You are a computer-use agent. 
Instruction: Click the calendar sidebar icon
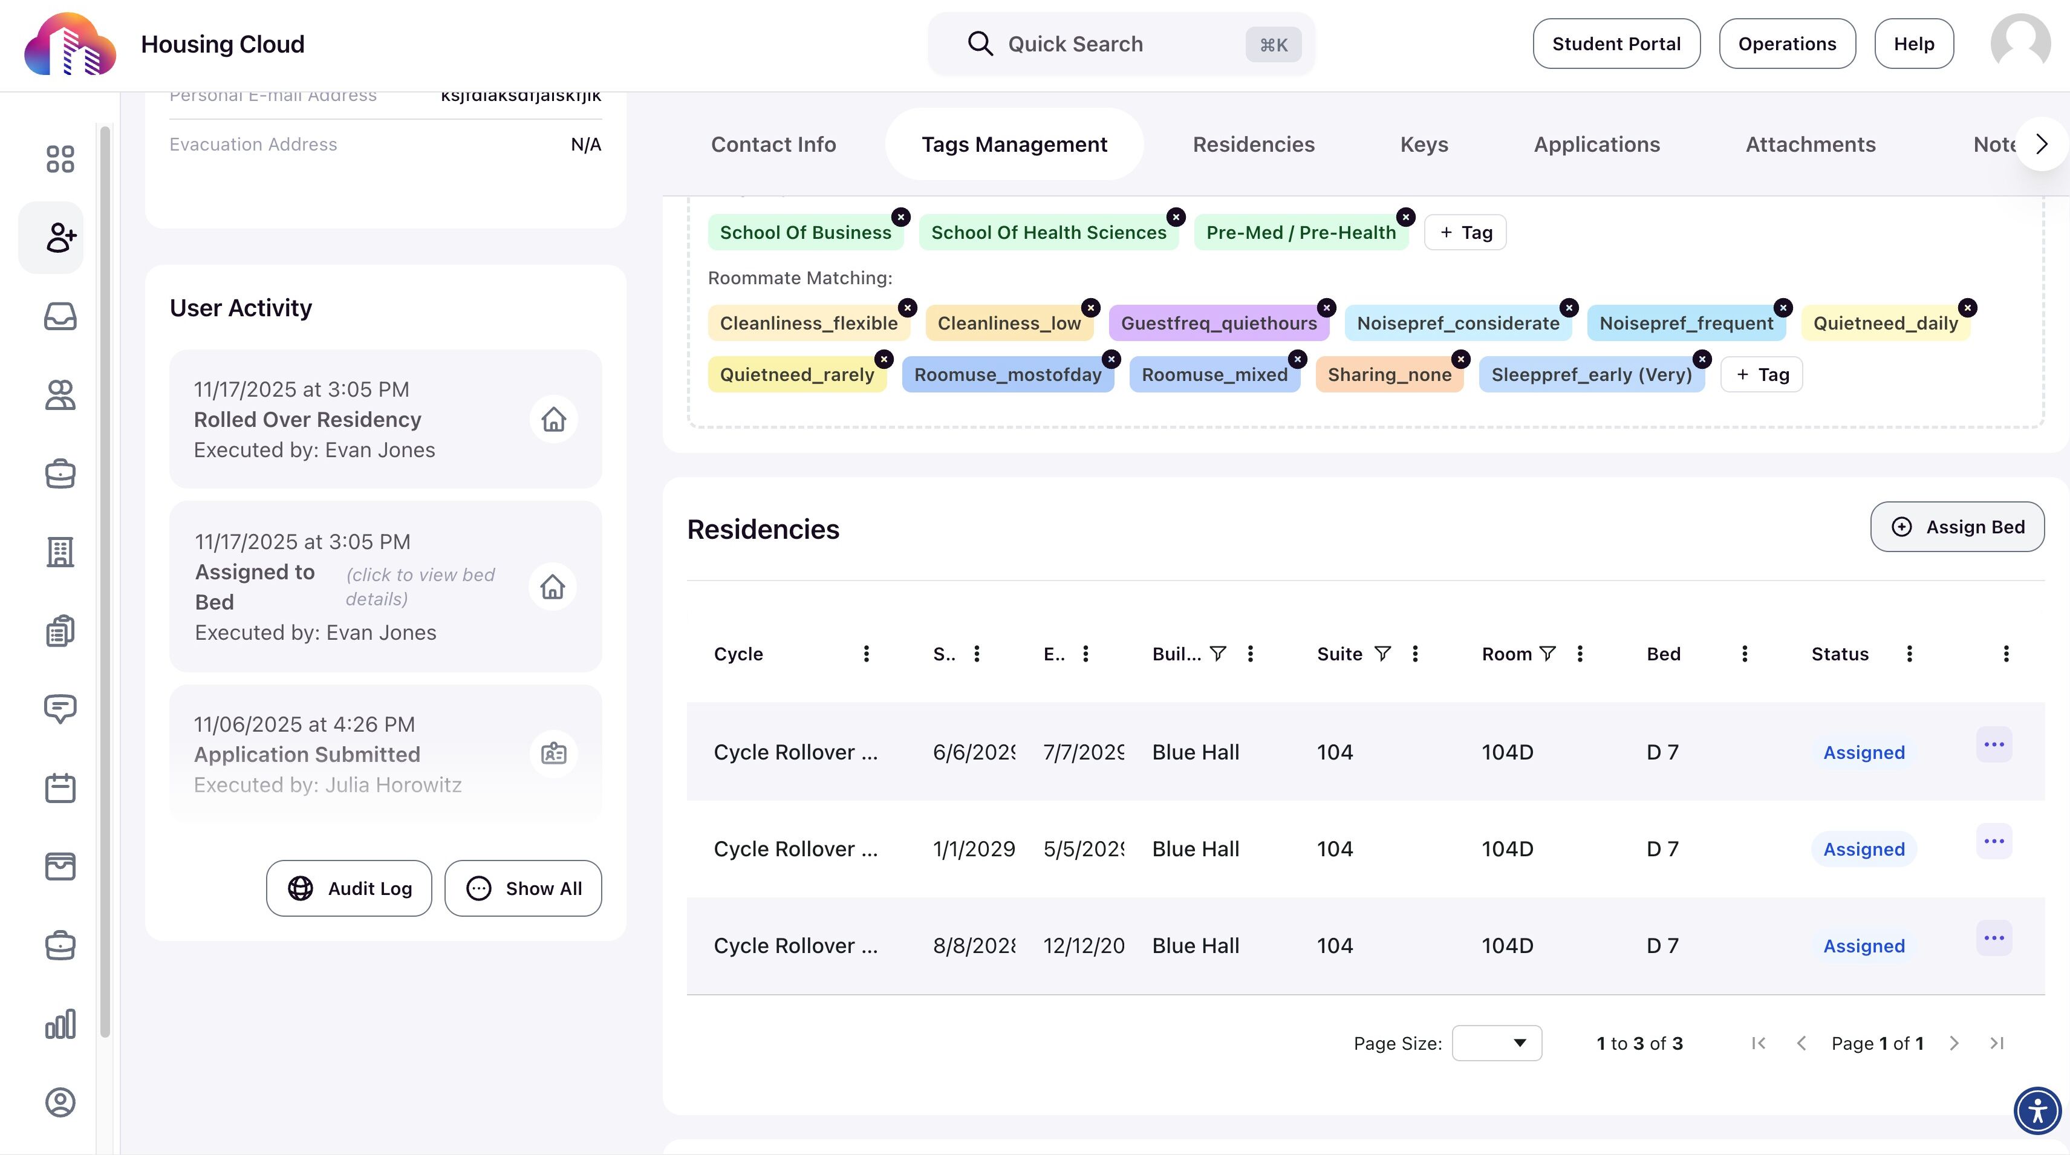(x=59, y=788)
